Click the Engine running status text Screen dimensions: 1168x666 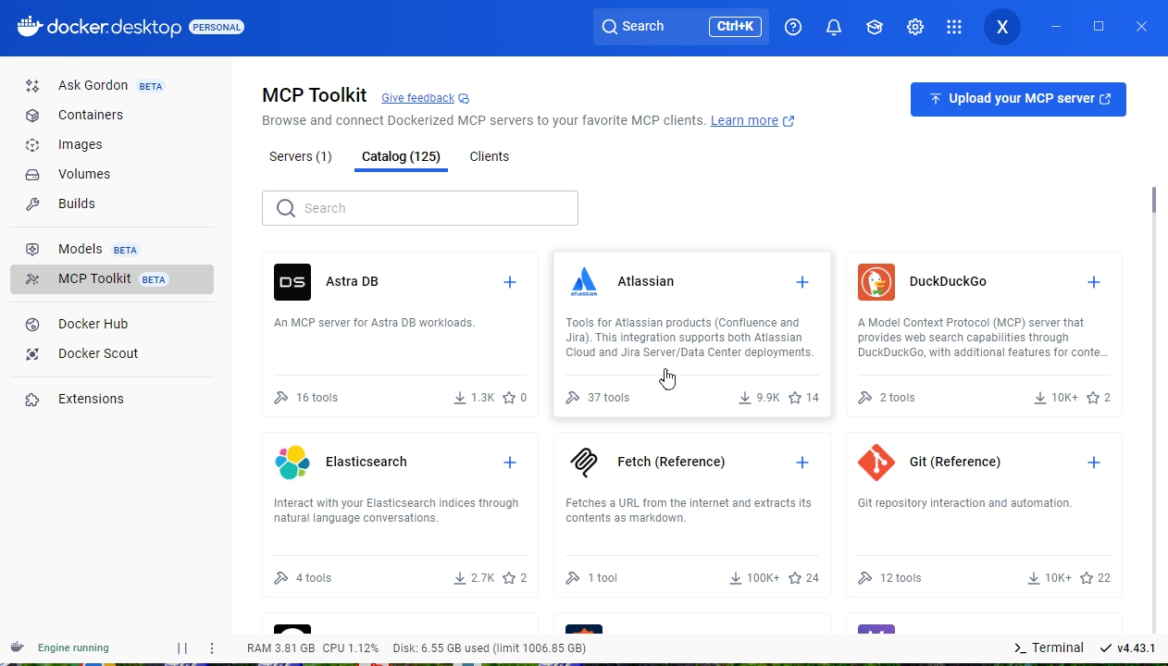click(x=73, y=648)
